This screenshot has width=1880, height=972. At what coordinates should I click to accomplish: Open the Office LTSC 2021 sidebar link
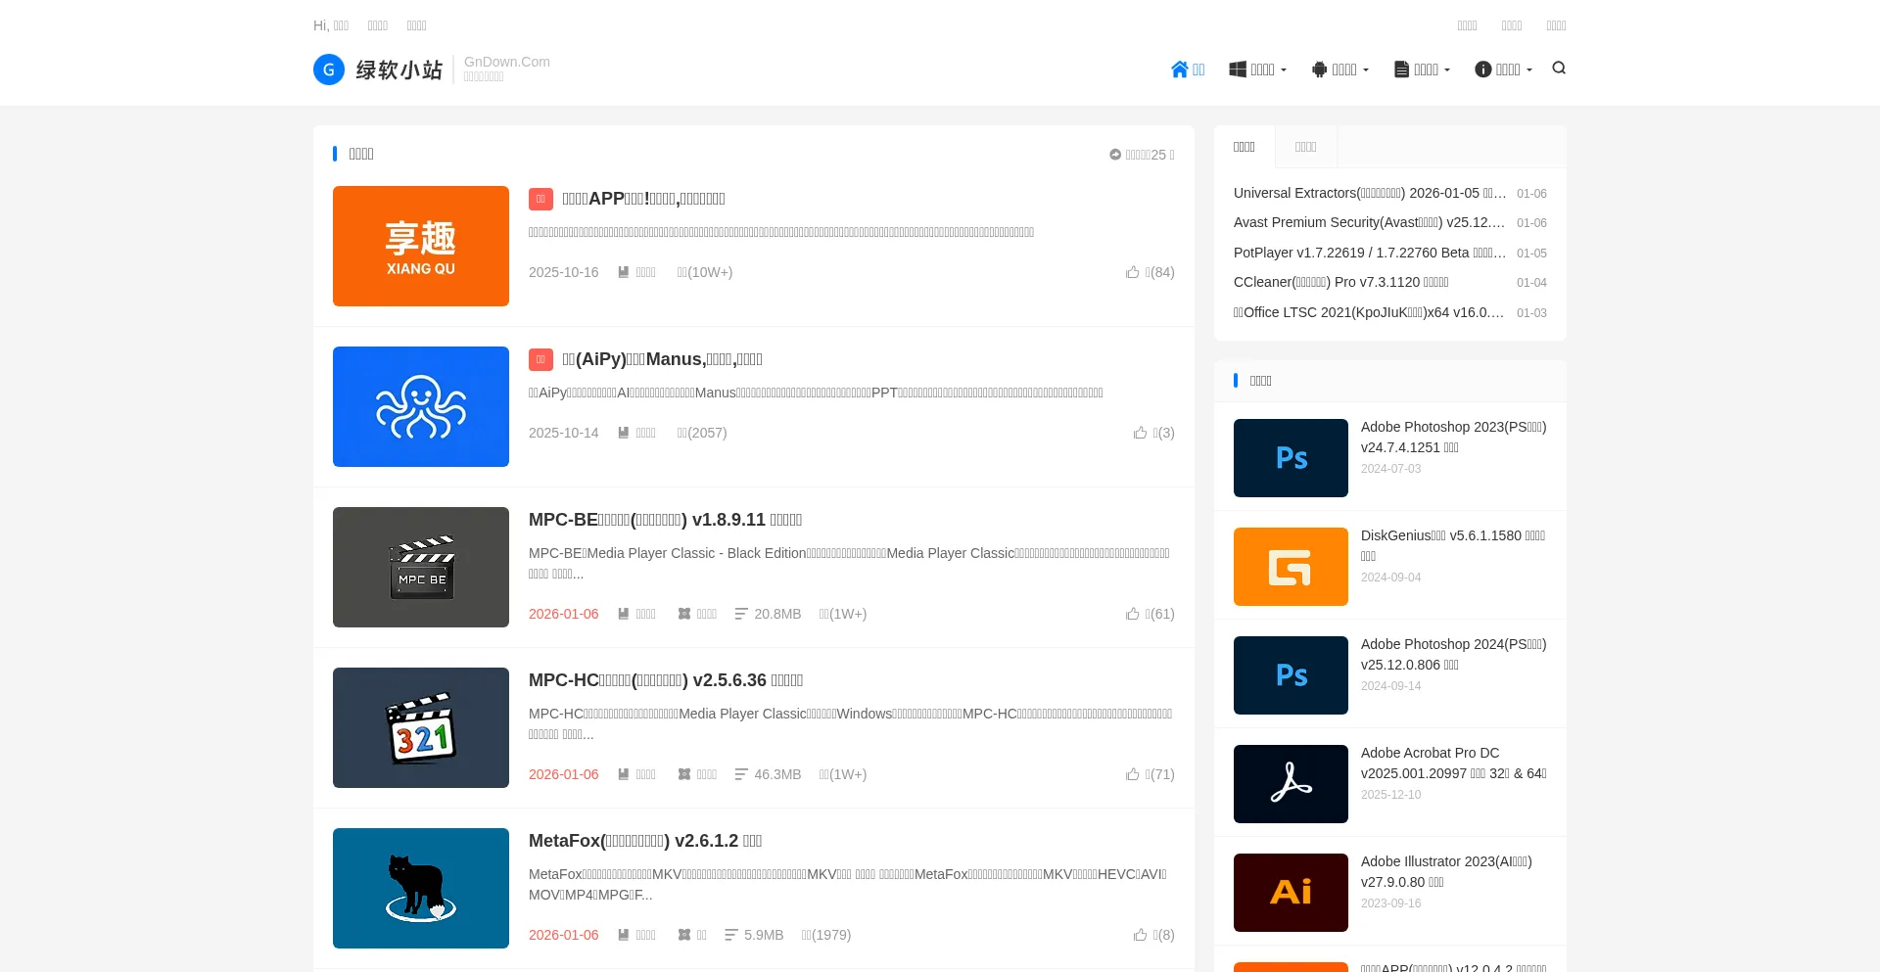1370,312
